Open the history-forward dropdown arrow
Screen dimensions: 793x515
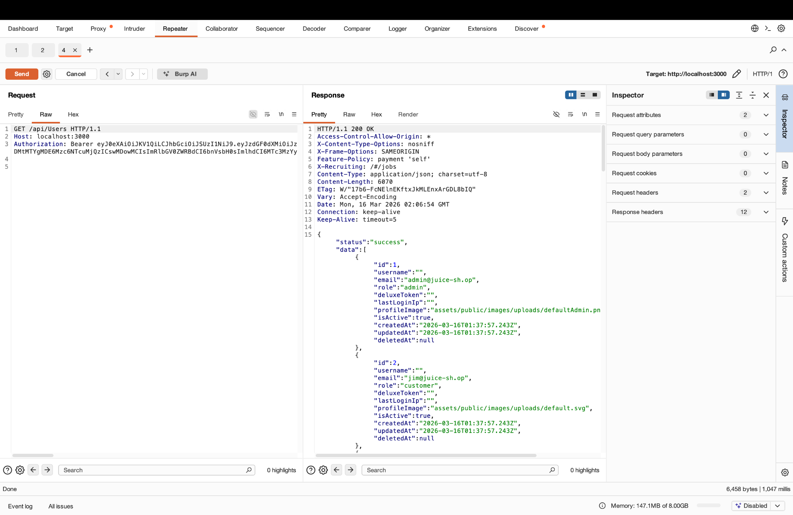pos(144,74)
